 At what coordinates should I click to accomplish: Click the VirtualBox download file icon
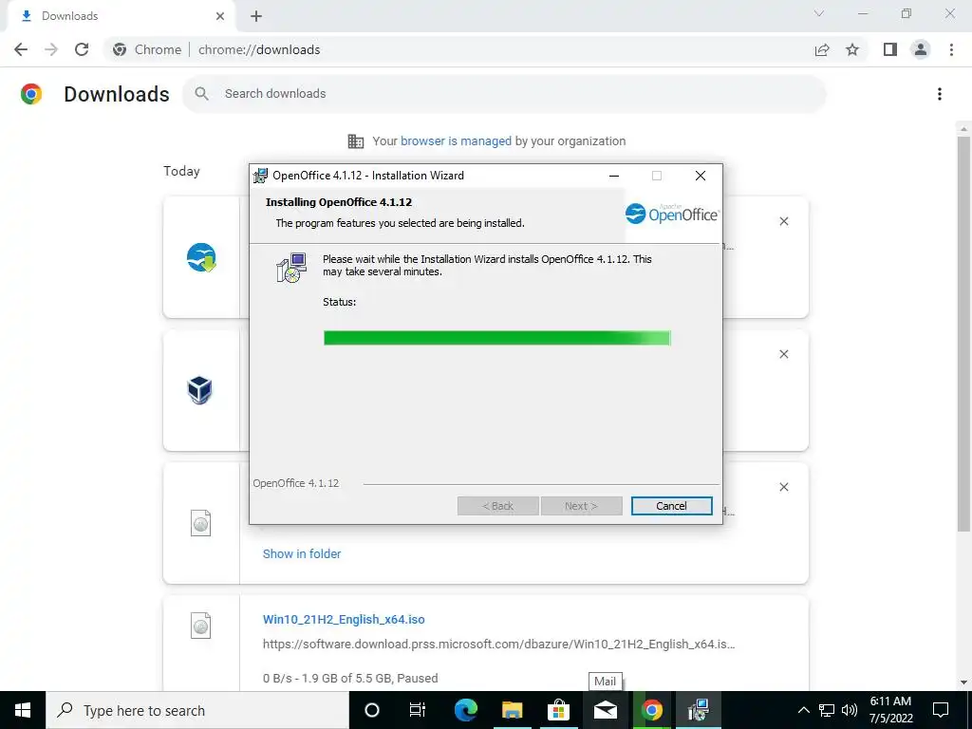tap(199, 390)
